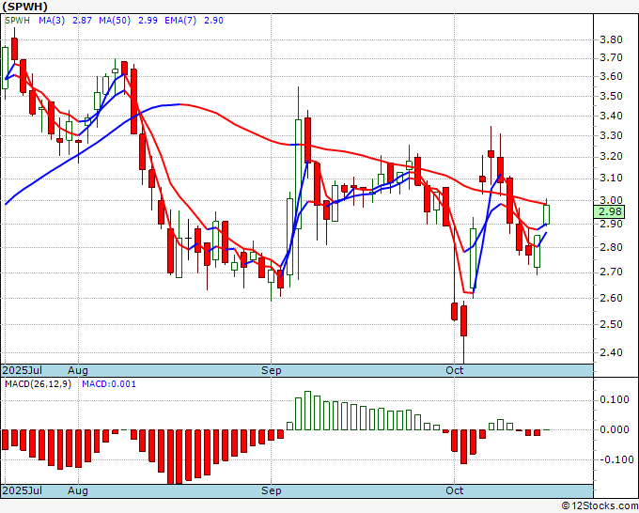Image resolution: width=639 pixels, height=513 pixels.
Task: Select the MACD:0.001 value label
Action: tap(109, 384)
